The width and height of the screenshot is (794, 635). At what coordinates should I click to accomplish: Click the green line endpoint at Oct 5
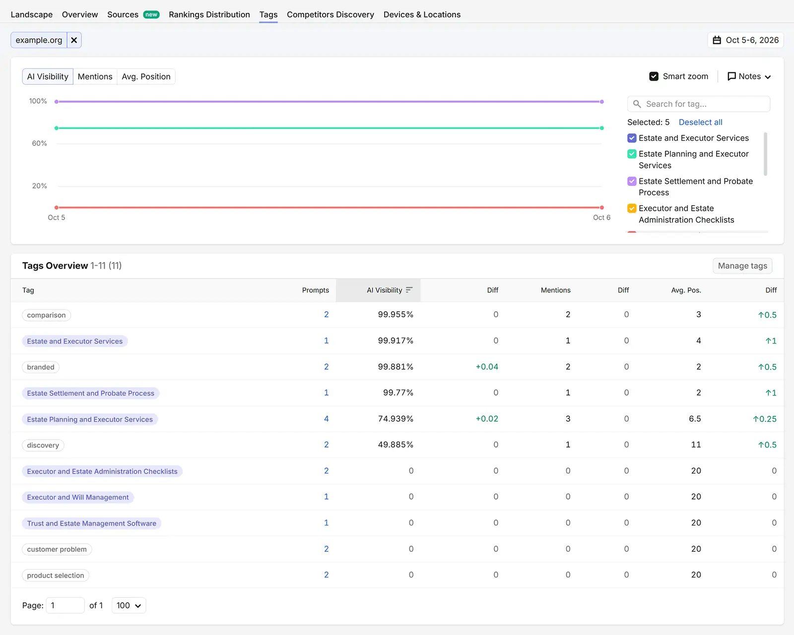[57, 128]
